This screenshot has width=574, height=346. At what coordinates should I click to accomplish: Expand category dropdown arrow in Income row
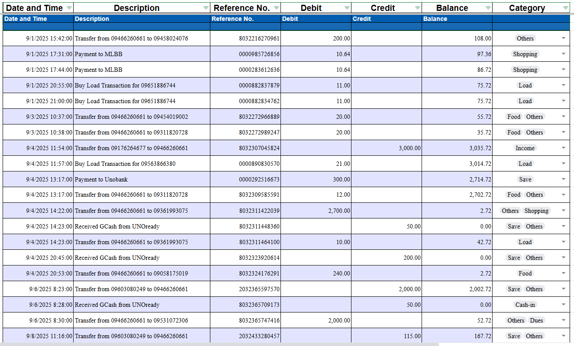(564, 148)
